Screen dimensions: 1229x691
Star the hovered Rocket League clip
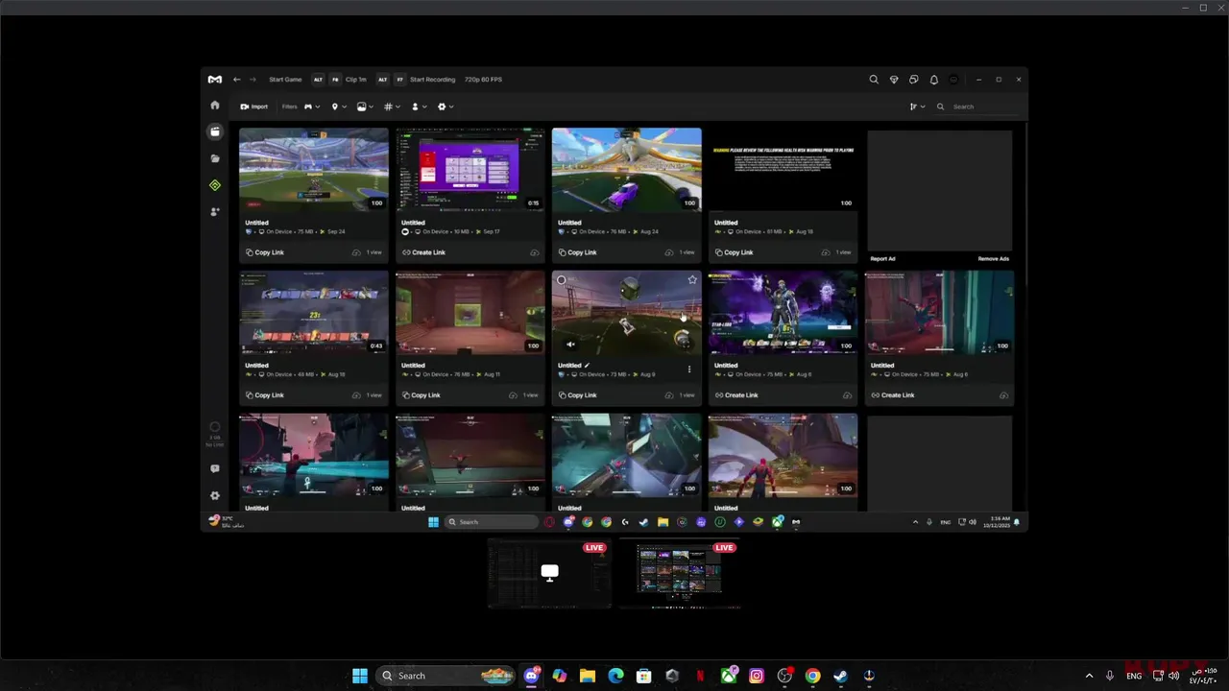pos(692,280)
